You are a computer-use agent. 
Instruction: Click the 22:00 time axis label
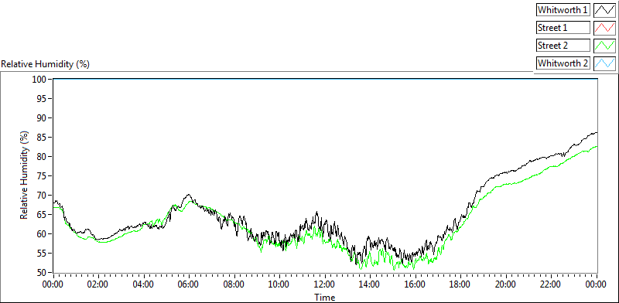click(x=552, y=284)
